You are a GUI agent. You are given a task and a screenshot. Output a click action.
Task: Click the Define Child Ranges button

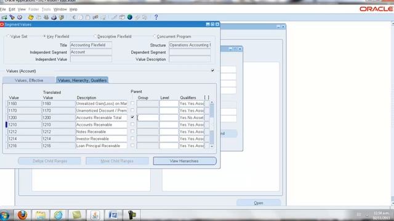(x=50, y=161)
